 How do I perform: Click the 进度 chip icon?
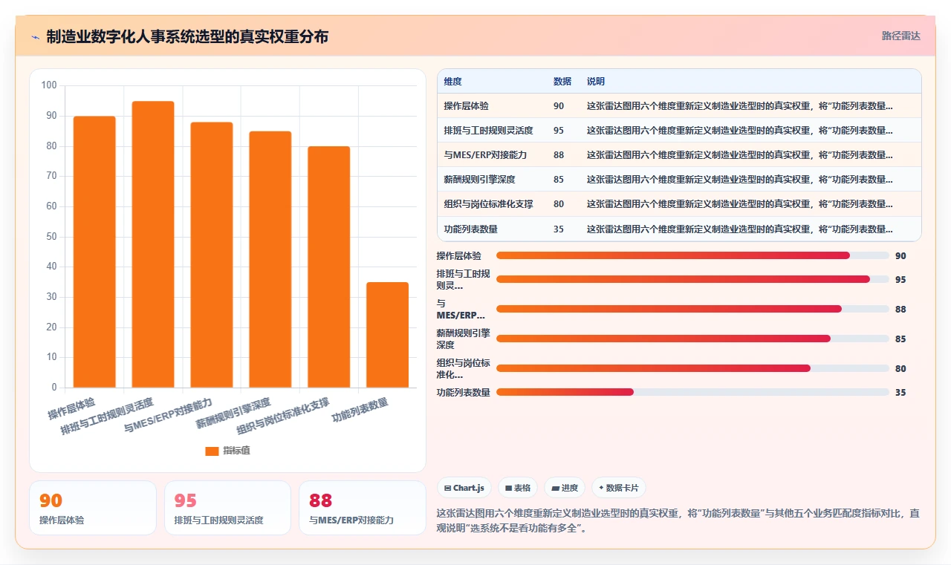coord(555,489)
